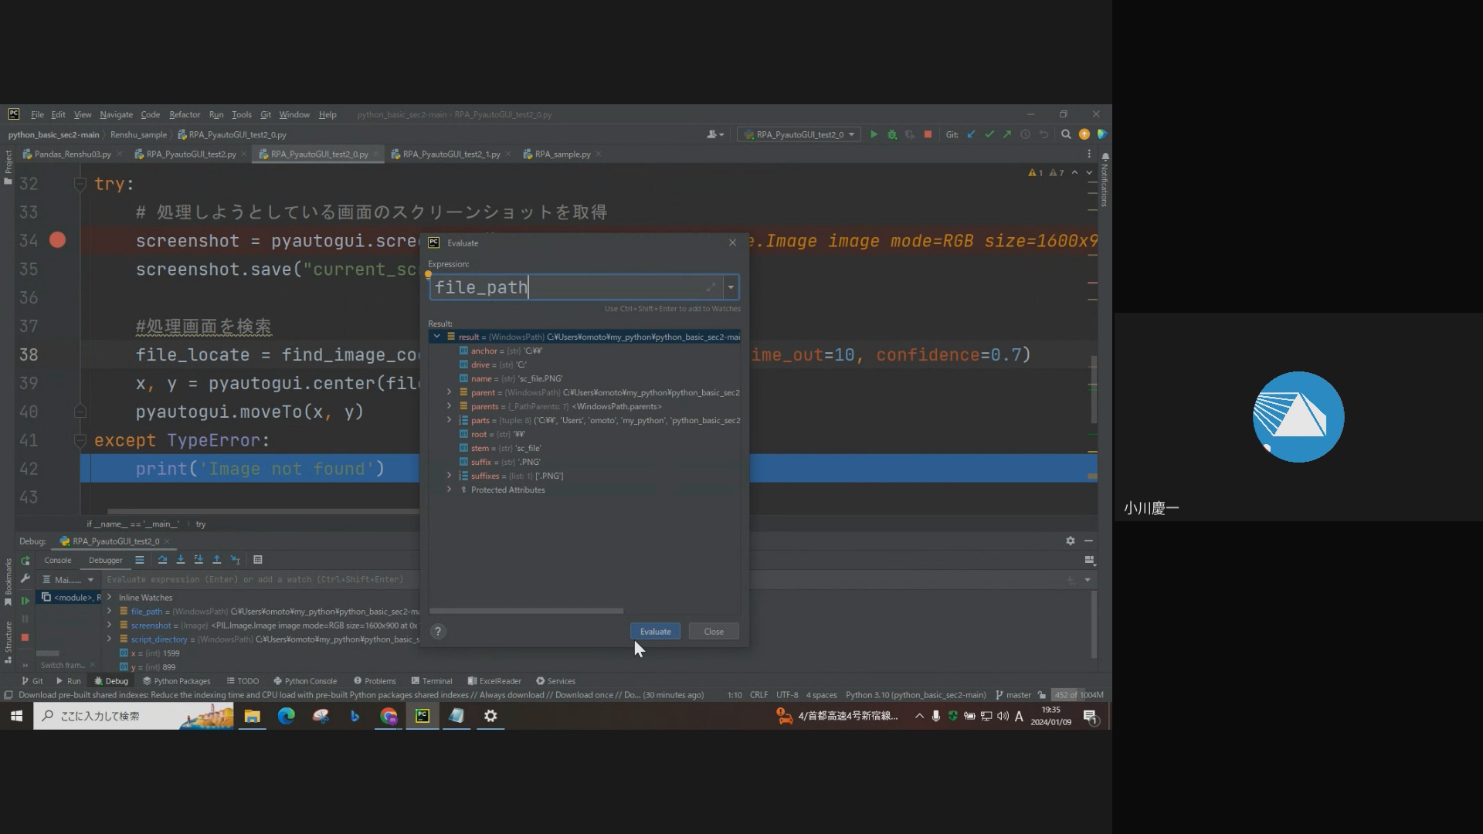Click the Debug bug icon in toolbar

click(892, 134)
